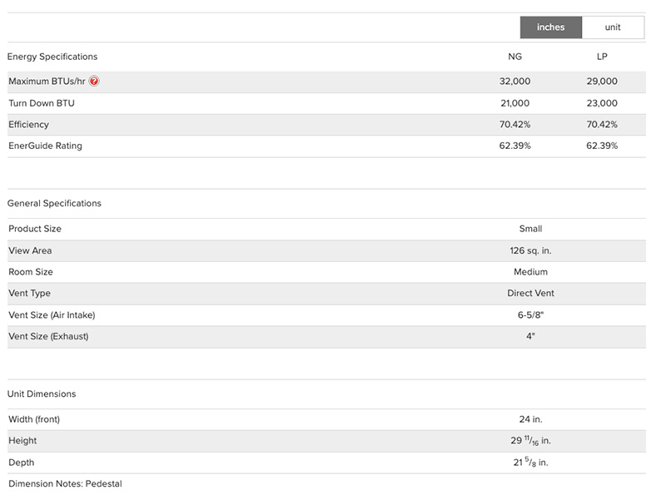Click the Width (front) label
Screen dimensions: 666x495
click(34, 419)
